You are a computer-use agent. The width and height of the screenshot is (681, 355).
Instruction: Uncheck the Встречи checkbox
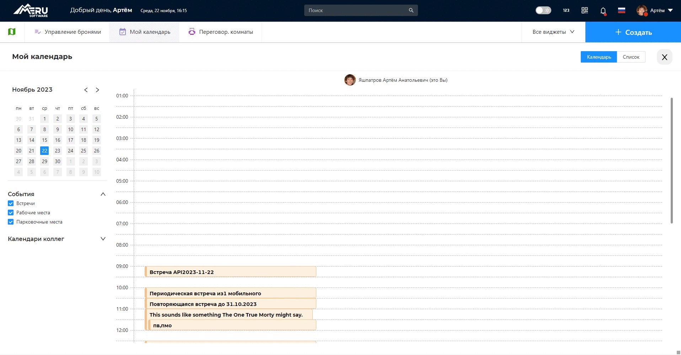coord(11,204)
